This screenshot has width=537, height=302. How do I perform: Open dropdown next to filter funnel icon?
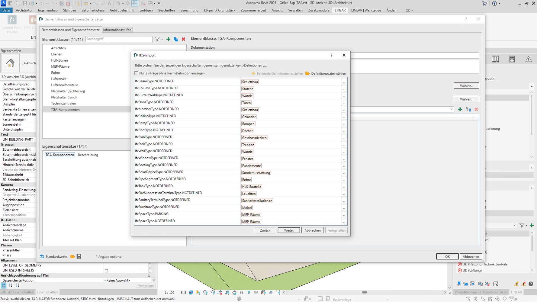point(162,39)
